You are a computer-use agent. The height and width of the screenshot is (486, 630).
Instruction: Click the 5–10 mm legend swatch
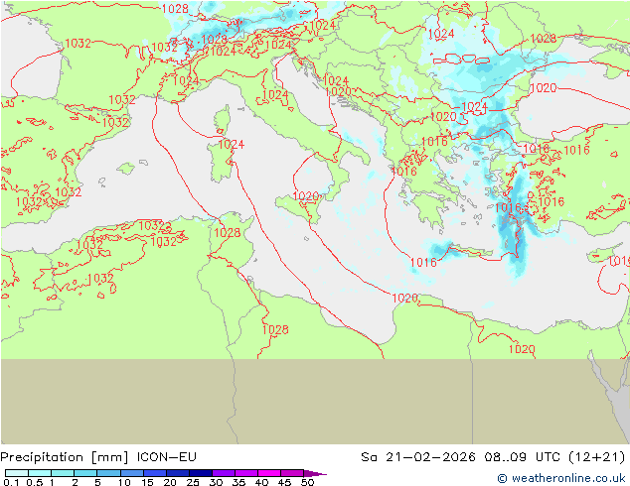coord(108,473)
